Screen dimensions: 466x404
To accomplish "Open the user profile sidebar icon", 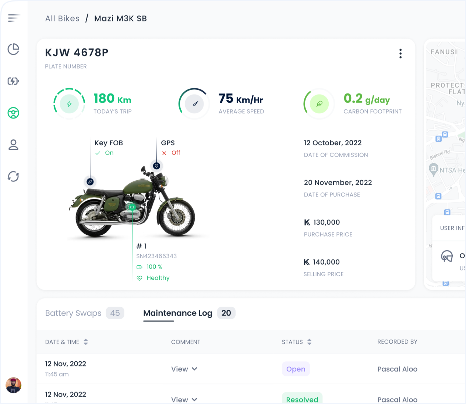I will (x=13, y=145).
